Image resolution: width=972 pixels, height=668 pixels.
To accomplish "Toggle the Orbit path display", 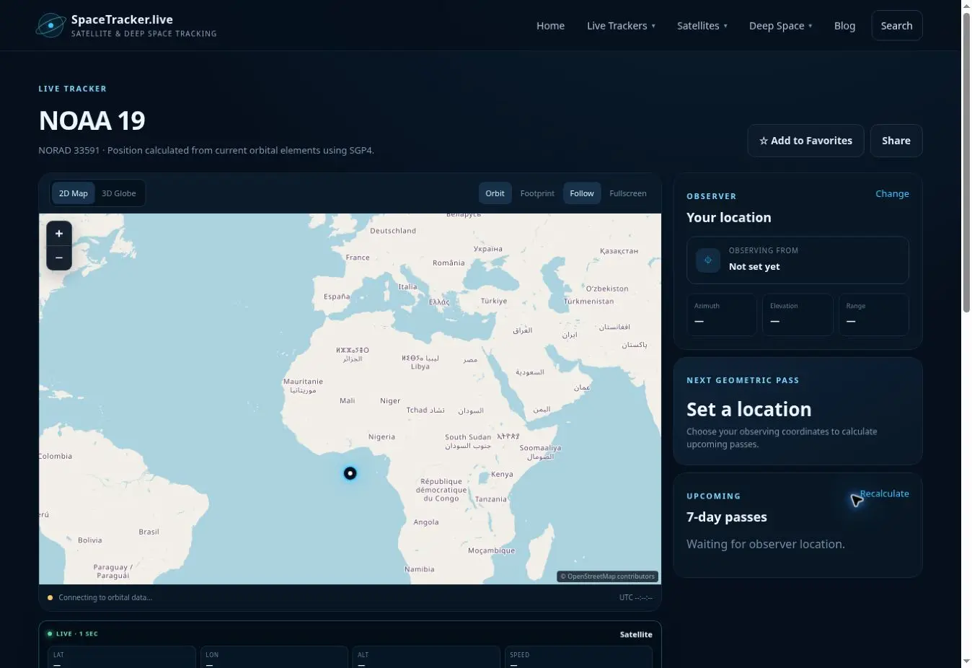I will [495, 193].
